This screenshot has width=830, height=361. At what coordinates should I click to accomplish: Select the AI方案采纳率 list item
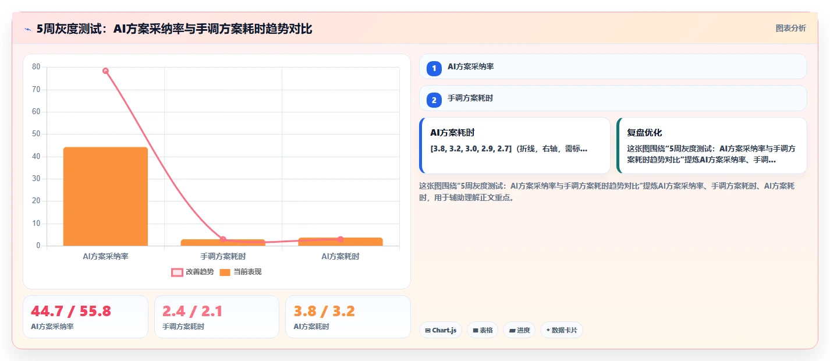point(613,66)
